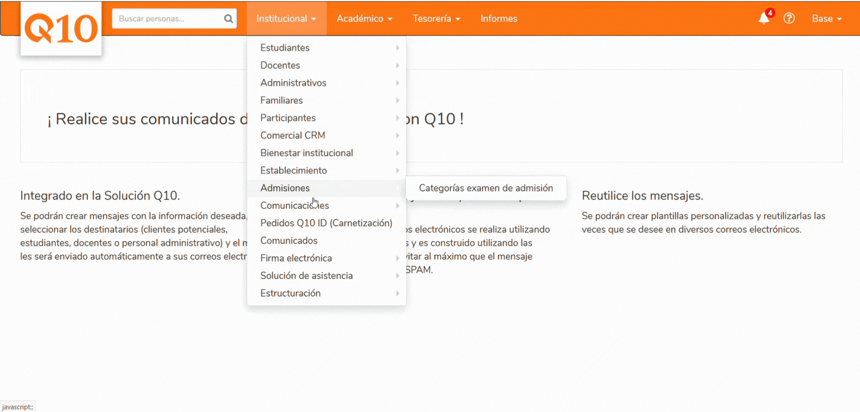Expand the Estructuración submenu
Viewport: 860px width, 412px height.
[327, 293]
